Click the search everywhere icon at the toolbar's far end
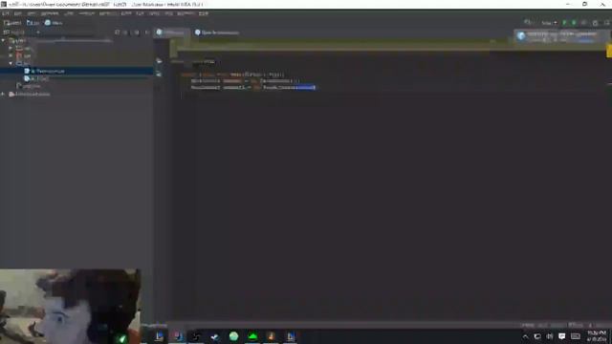The image size is (612, 344). point(607,23)
